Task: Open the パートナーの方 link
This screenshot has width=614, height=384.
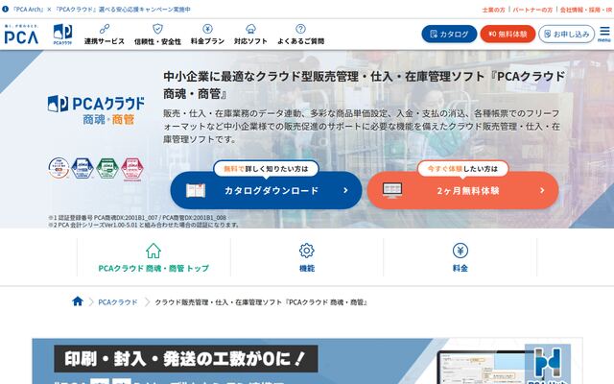Action: pyautogui.click(x=532, y=10)
